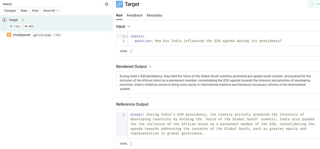Click the green success checkmark beside Target
Screen dimensions: 320x149
point(23,20)
